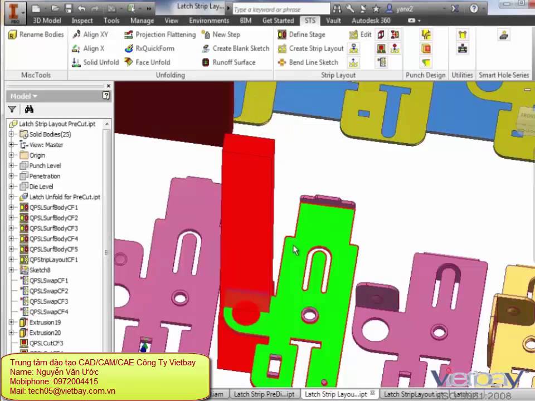Viewport: 535px width, 401px height.
Task: Click the Rename Bodies tool
Action: 36,35
